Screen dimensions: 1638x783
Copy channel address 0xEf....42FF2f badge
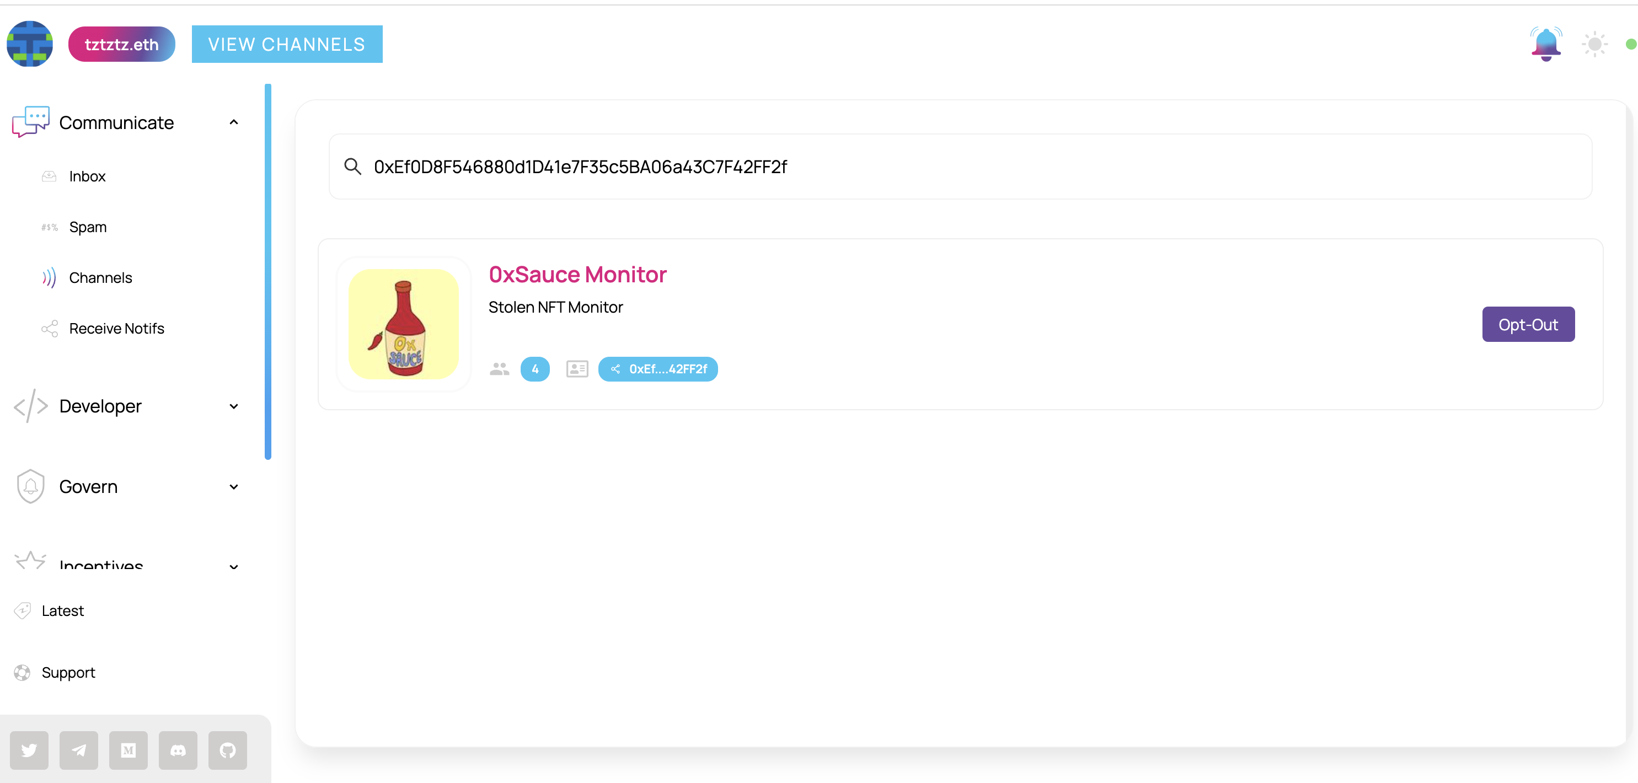pyautogui.click(x=658, y=369)
